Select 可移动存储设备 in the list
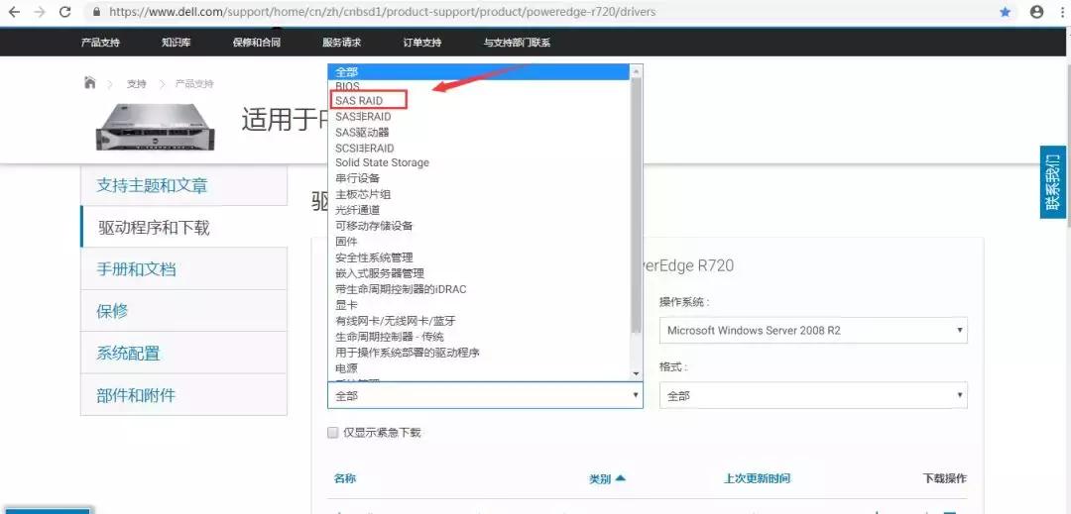The width and height of the screenshot is (1071, 514). click(x=478, y=226)
